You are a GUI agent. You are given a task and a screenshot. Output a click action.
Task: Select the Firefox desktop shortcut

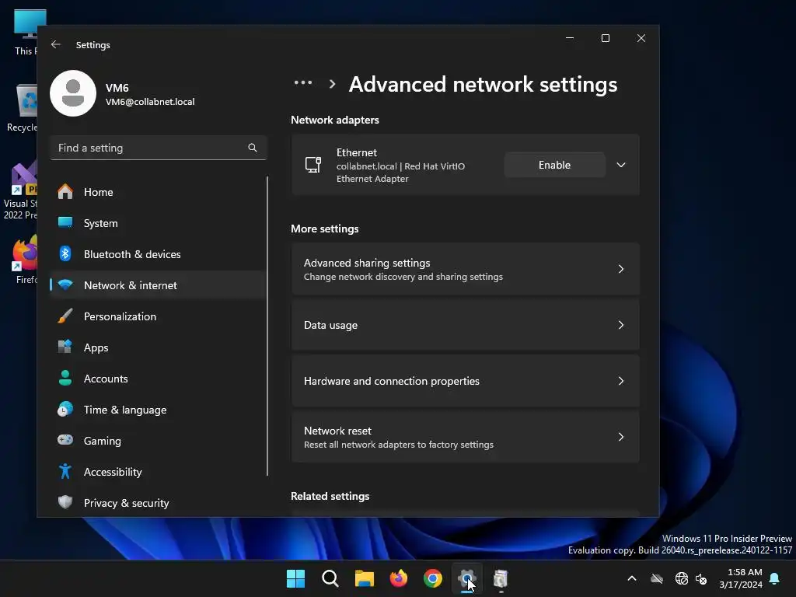point(26,260)
